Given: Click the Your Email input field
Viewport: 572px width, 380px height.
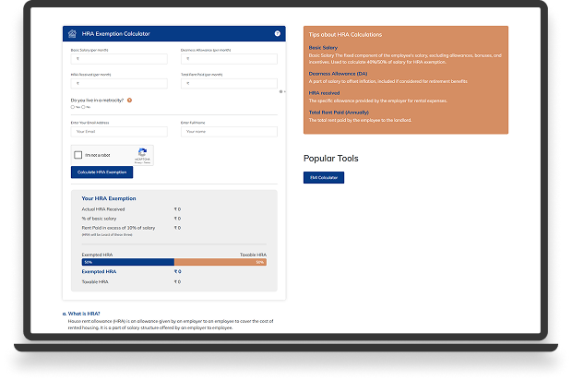Looking at the screenshot, I should point(119,132).
